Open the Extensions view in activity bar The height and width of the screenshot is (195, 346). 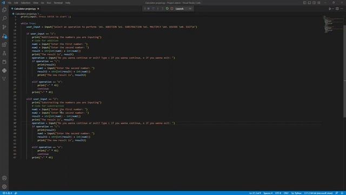click(x=4, y=44)
